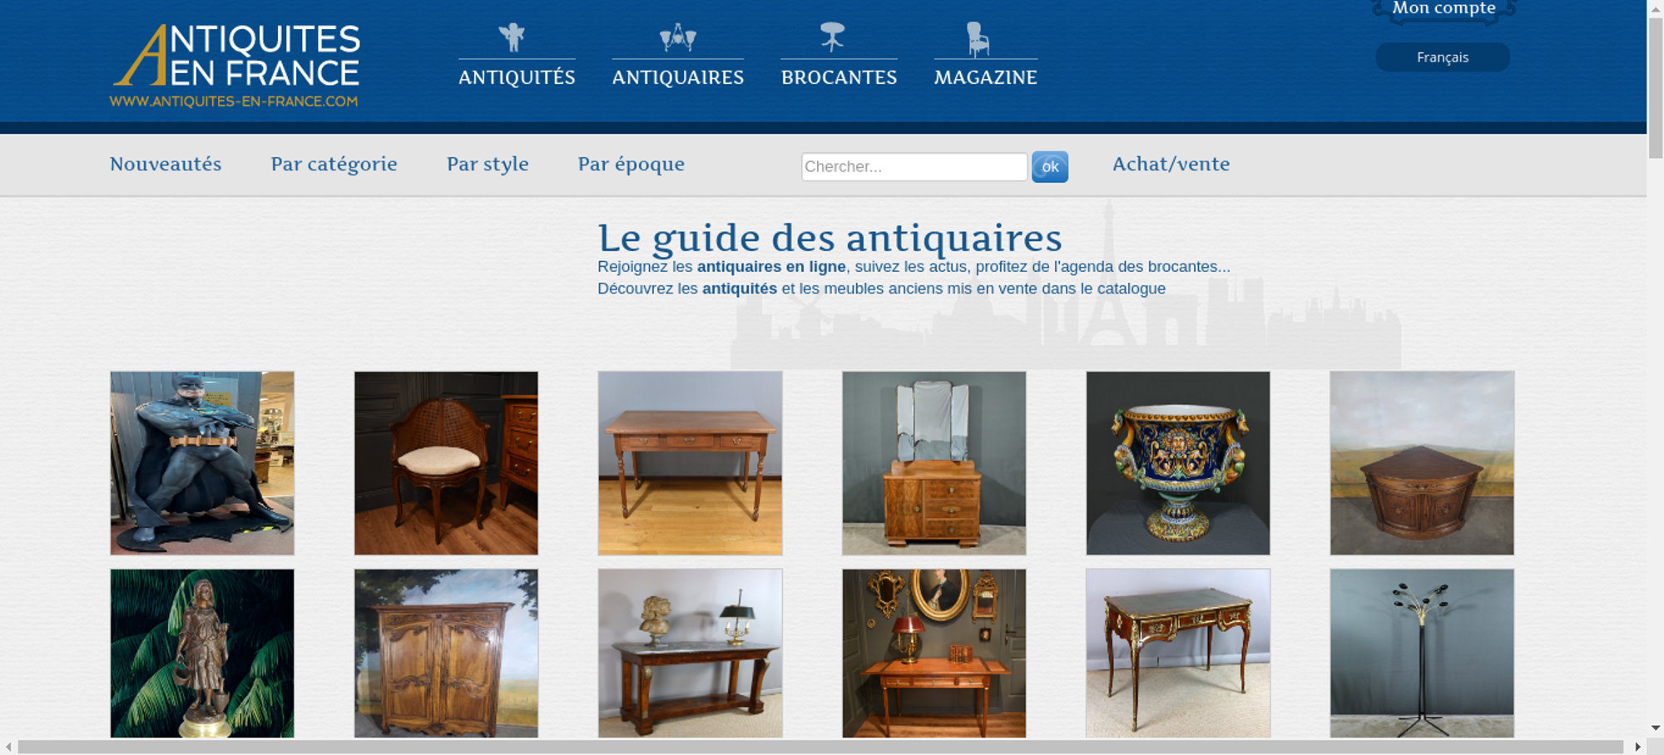Open the Par style menu
The width and height of the screenshot is (1664, 755).
click(488, 164)
